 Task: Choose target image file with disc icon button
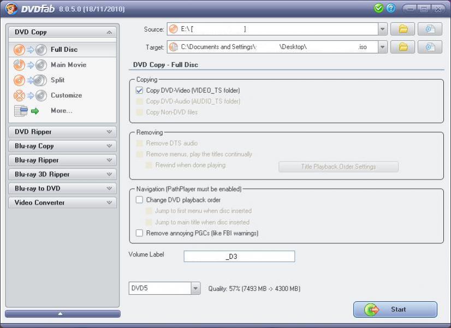pyautogui.click(x=430, y=47)
